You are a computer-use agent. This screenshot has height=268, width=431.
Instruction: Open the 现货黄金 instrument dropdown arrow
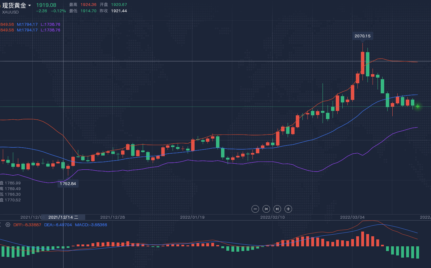point(30,5)
